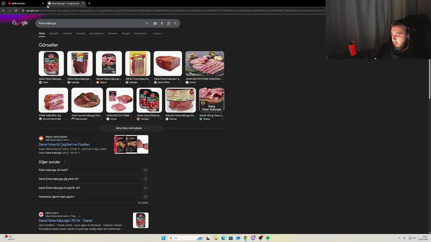431x242 pixels.
Task: Expand 'Daha fazla resim göster'
Action: coord(131,128)
